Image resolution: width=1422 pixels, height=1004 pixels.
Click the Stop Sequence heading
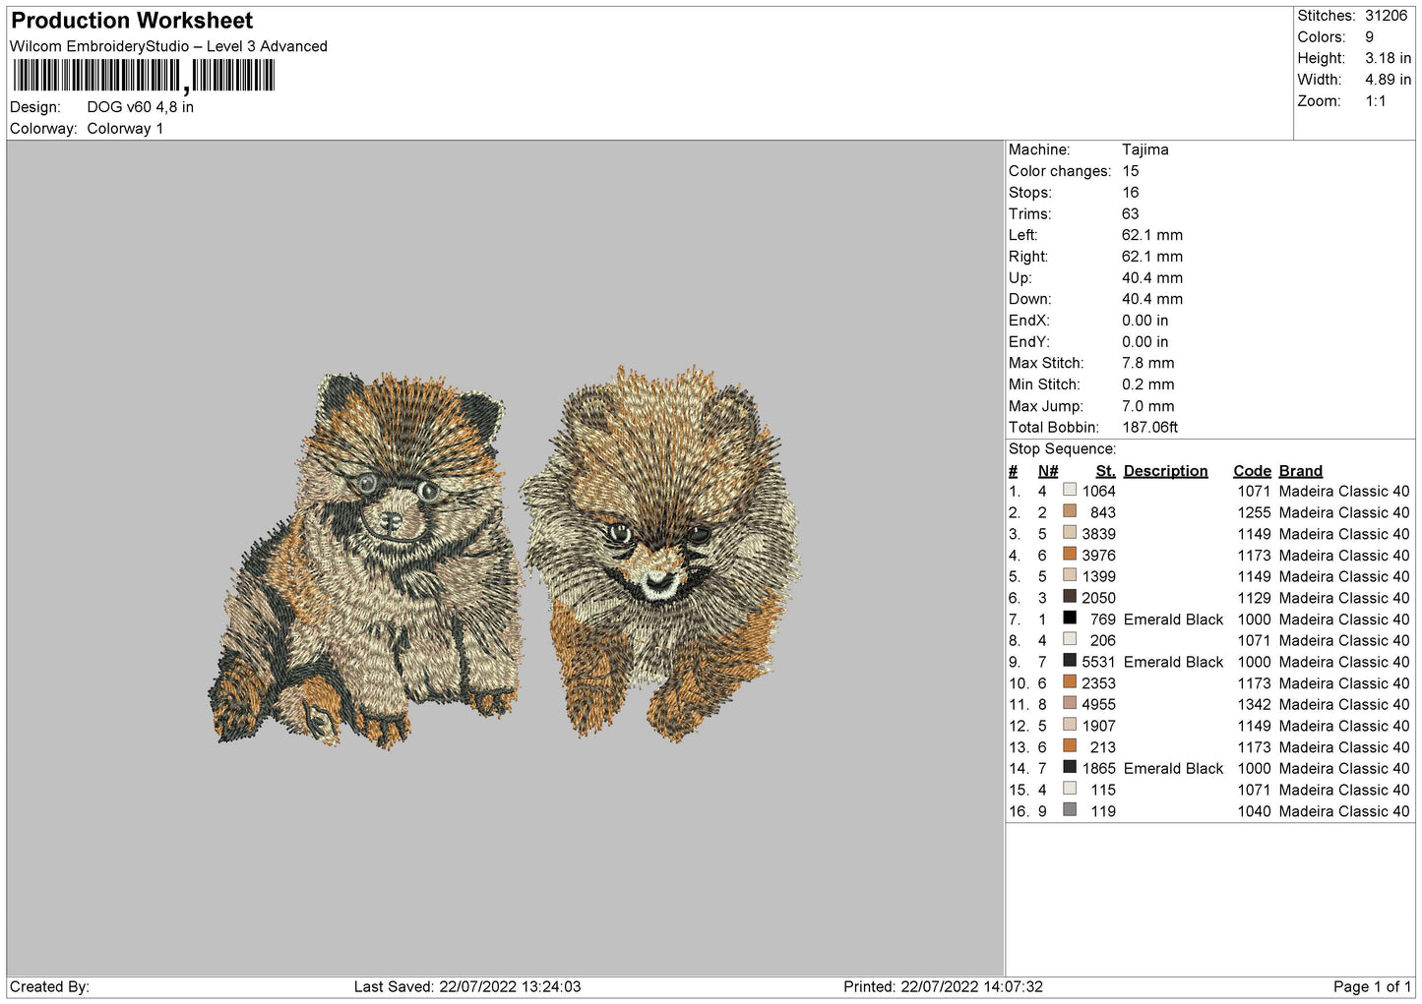(x=1062, y=449)
